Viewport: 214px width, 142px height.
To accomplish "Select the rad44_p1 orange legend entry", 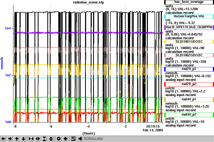I will [x=189, y=100].
